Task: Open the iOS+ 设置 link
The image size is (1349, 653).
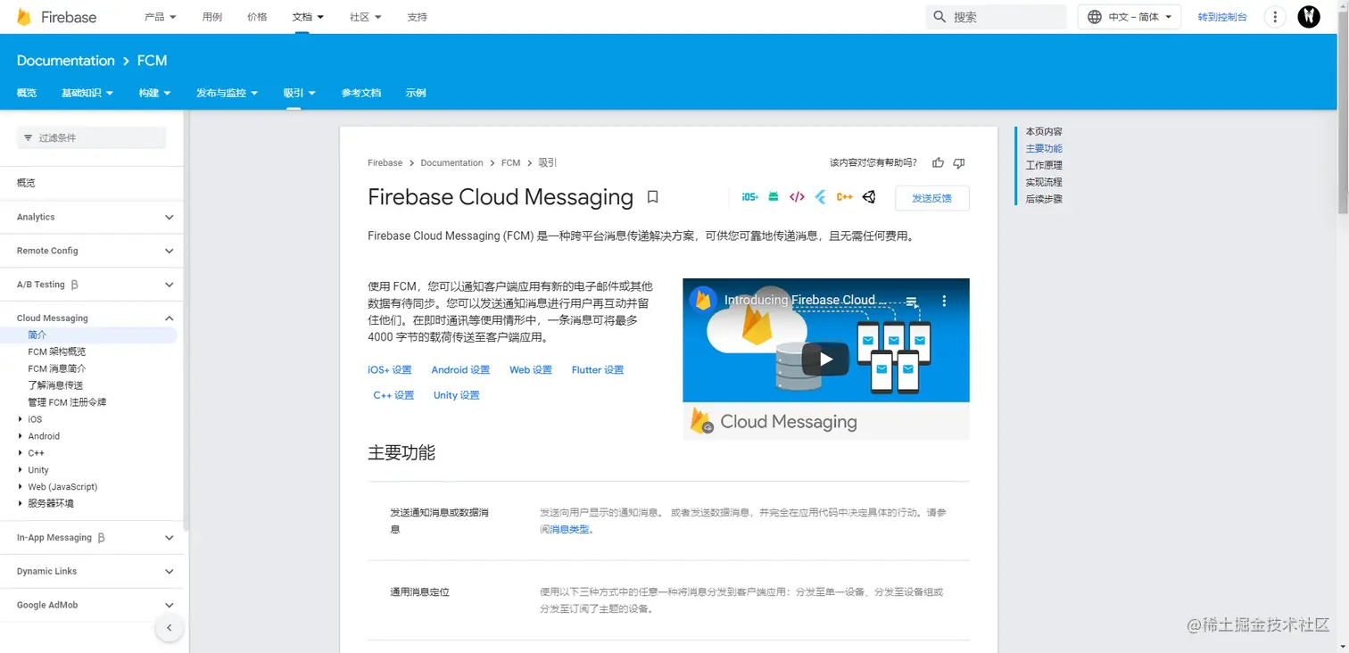Action: 390,370
